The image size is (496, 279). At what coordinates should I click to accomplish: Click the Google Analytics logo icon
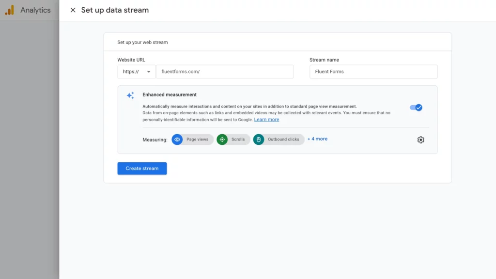point(10,10)
